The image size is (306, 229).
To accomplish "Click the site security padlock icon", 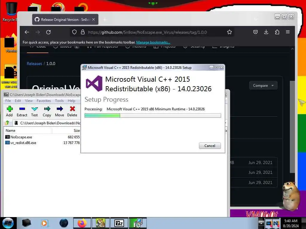I will [x=83, y=32].
